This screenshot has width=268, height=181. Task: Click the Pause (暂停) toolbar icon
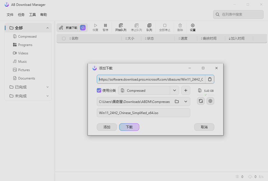click(105, 25)
